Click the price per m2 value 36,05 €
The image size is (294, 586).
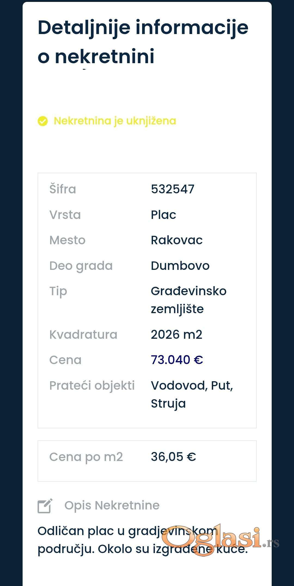point(173,457)
